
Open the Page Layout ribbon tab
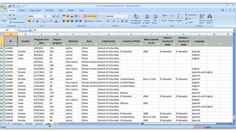click(35, 10)
